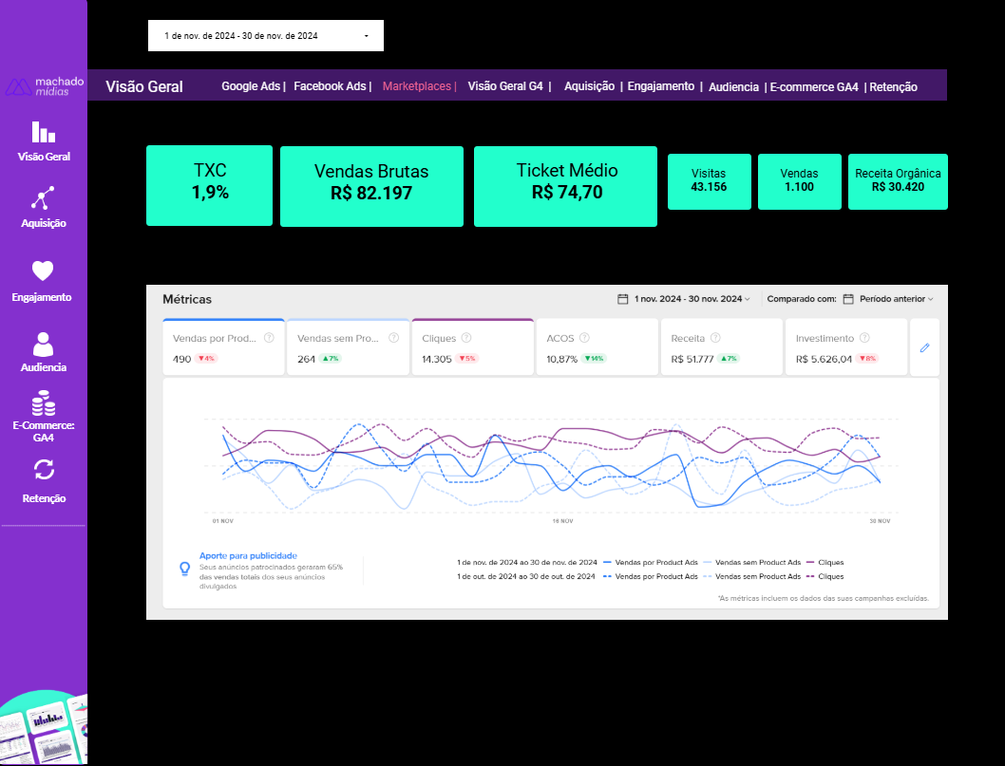Open the Retenção refresh arrows icon
This screenshot has height=766, width=1005.
[x=43, y=470]
